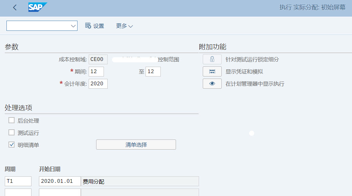Enable the 后台处理 checkbox
This screenshot has height=196, width=352.
pos(11,120)
